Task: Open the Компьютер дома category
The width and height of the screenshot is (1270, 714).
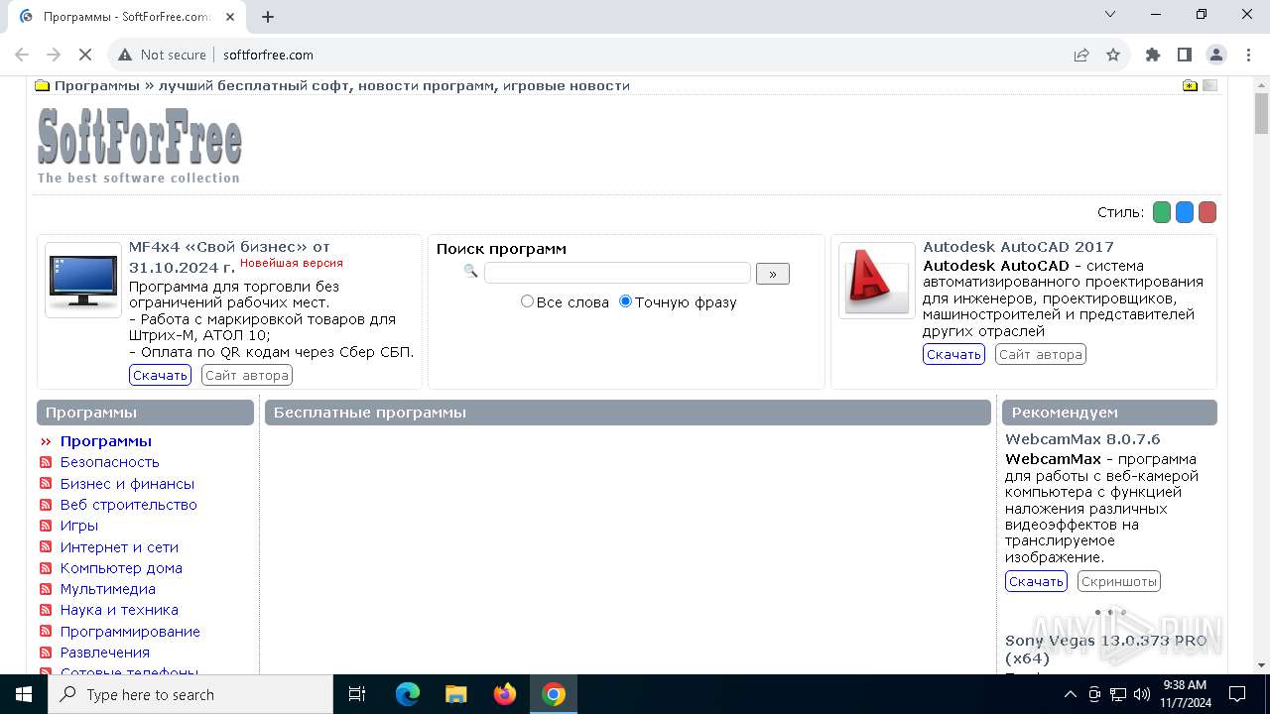Action: [121, 568]
